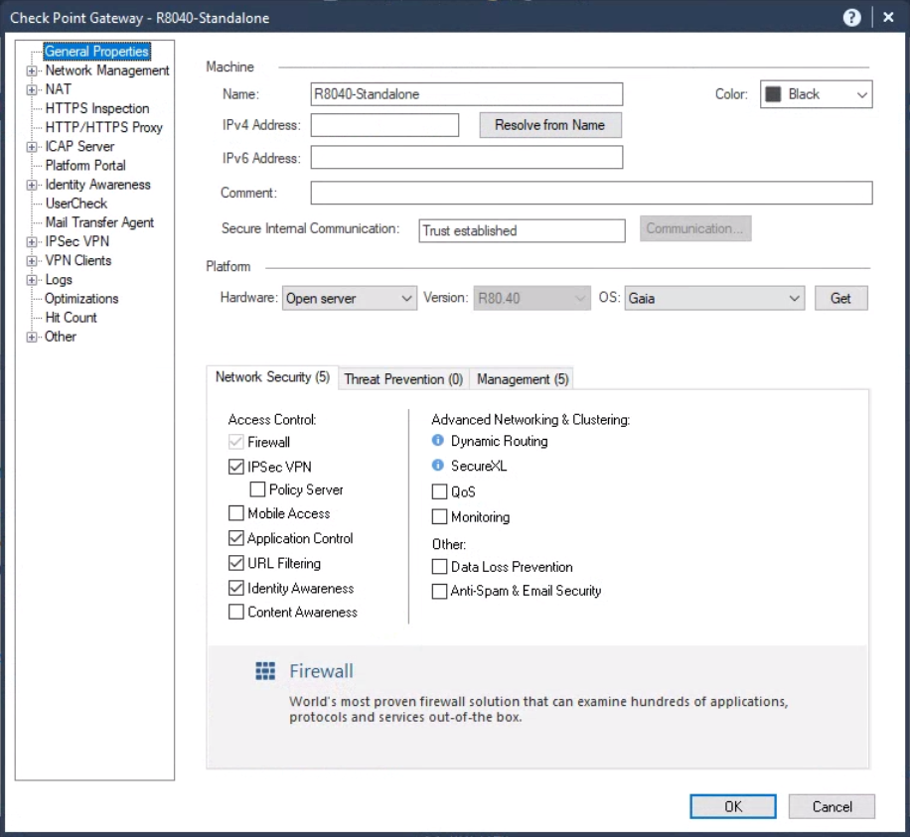
Task: Enable the Content Awareness checkbox
Action: click(235, 612)
